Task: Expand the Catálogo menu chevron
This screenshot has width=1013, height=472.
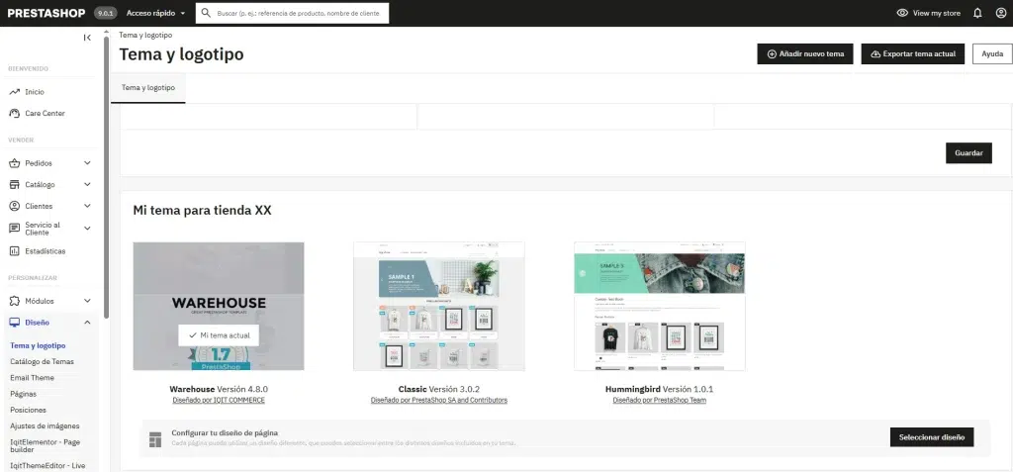Action: click(x=87, y=184)
